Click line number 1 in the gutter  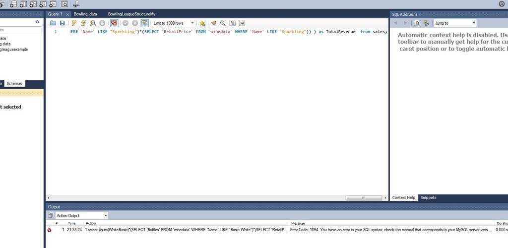[56, 32]
